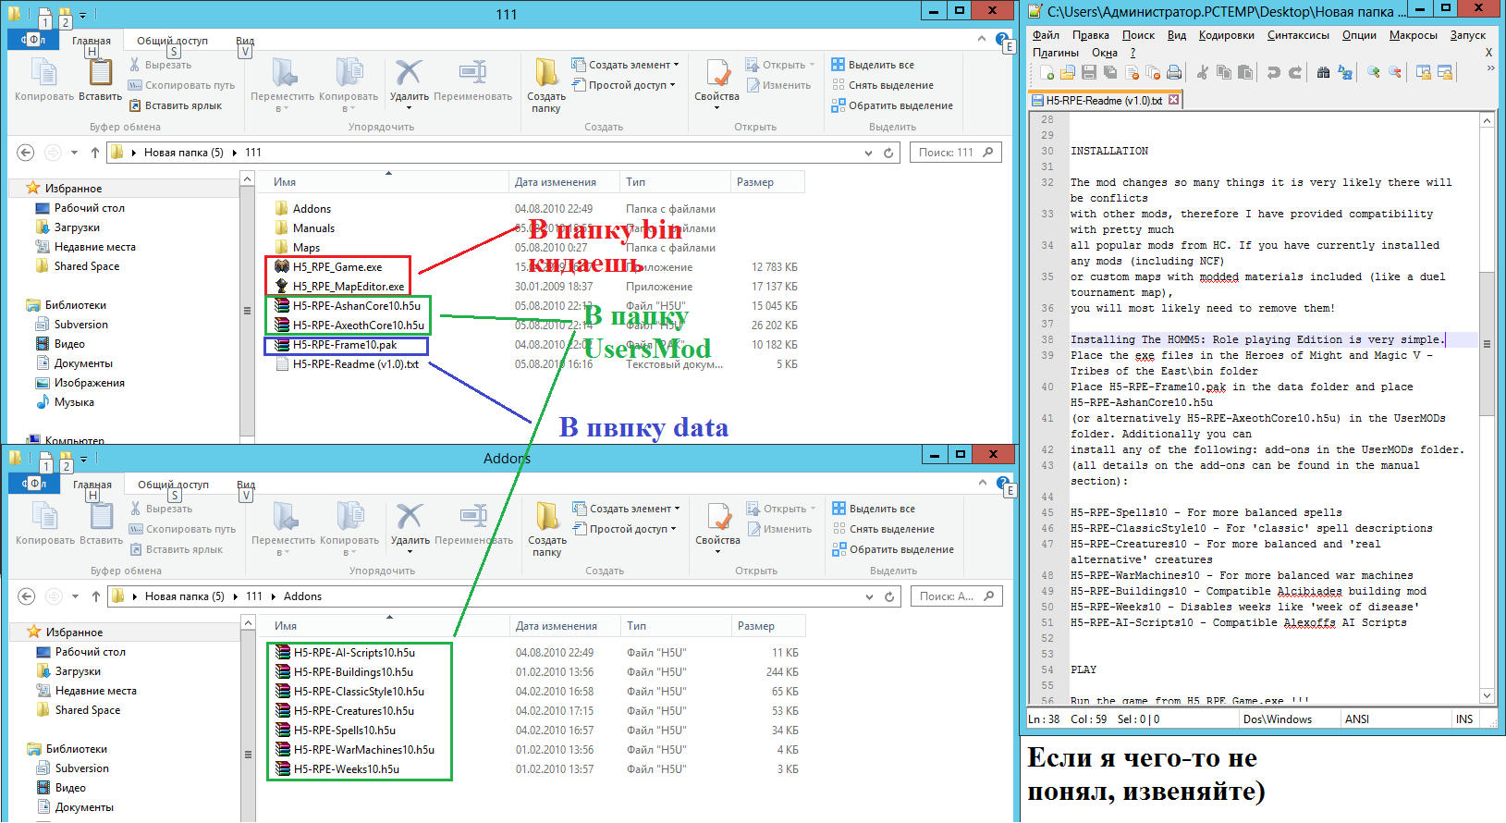Click Вставить ярлык in the 111 window ribbon
The image size is (1506, 823).
(183, 105)
